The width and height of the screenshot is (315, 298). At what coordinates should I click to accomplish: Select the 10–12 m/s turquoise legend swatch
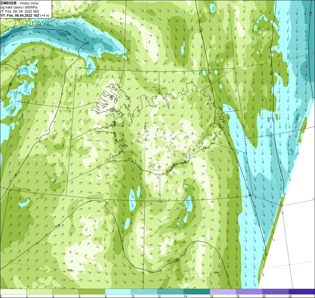(144, 291)
